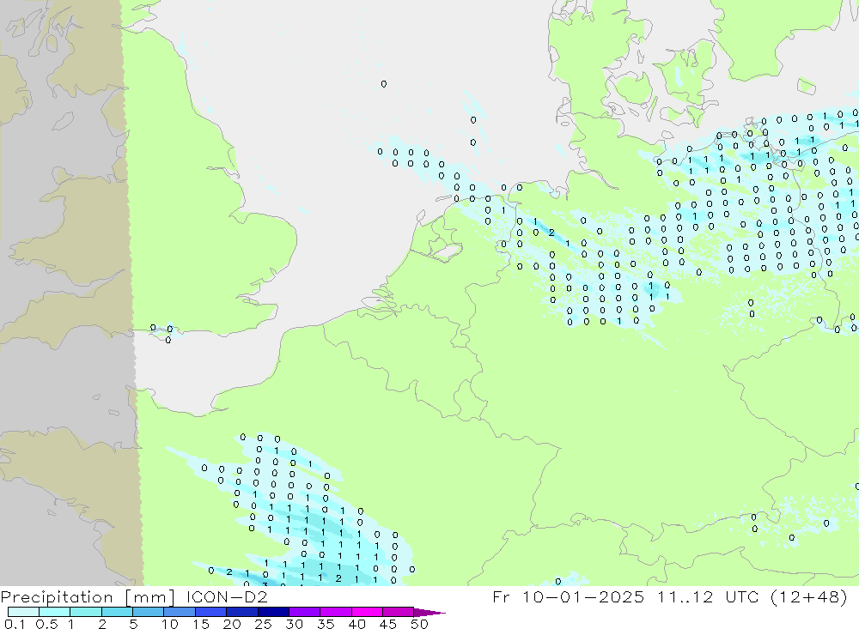
Task: Click the 0.5–1 mm legend color swatch
Action: 54,612
